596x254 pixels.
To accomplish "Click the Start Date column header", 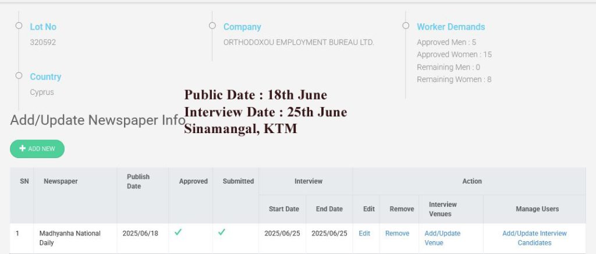I will click(x=283, y=209).
